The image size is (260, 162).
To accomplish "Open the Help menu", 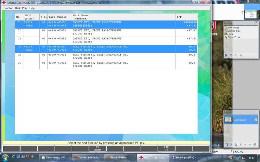I will pyautogui.click(x=32, y=8).
